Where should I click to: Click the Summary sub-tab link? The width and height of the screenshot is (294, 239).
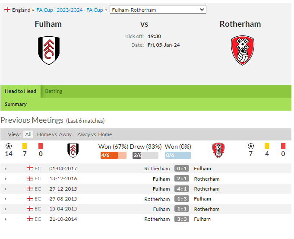point(16,104)
